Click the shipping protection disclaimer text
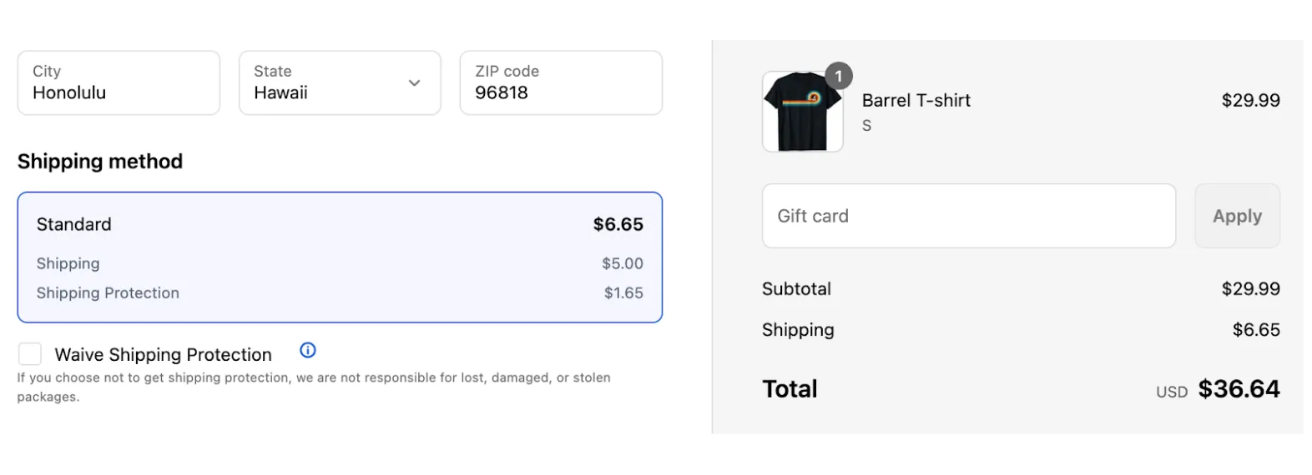The width and height of the screenshot is (1312, 475). click(x=313, y=387)
